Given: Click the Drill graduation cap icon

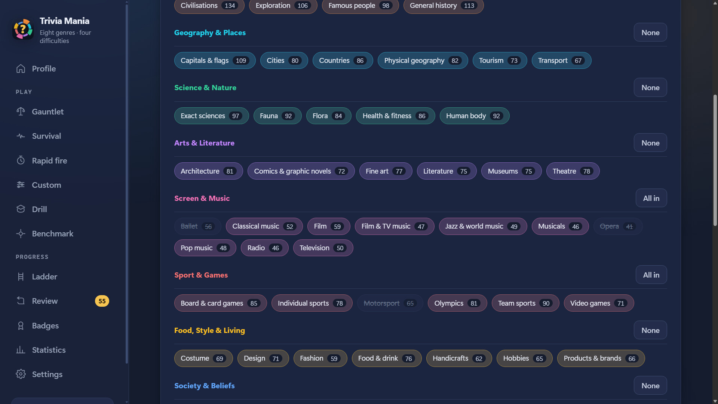Looking at the screenshot, I should [x=21, y=209].
